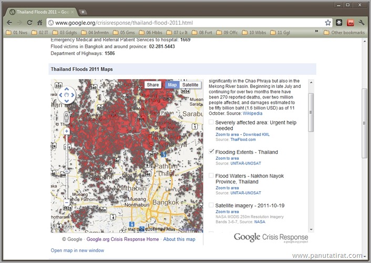The image size is (371, 263).
Task: Open the Other bookmarks folder
Action: (344, 32)
